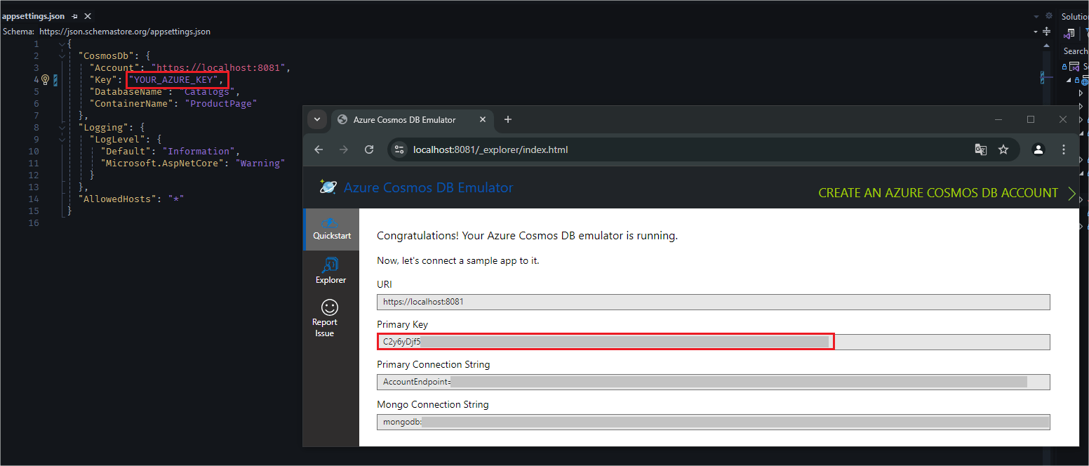Click the schema URL text above the editor

click(125, 32)
